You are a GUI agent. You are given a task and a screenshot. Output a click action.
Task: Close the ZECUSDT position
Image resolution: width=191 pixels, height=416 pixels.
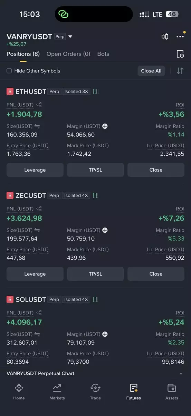(x=156, y=274)
